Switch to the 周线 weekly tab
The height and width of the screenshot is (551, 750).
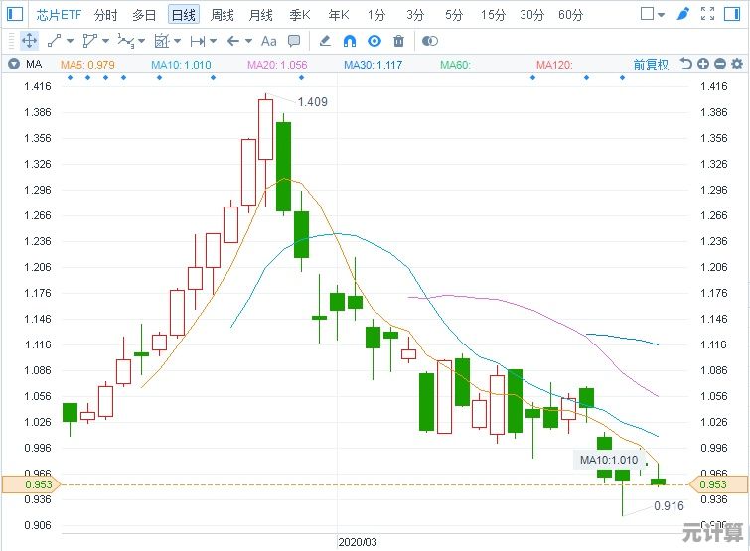(223, 14)
